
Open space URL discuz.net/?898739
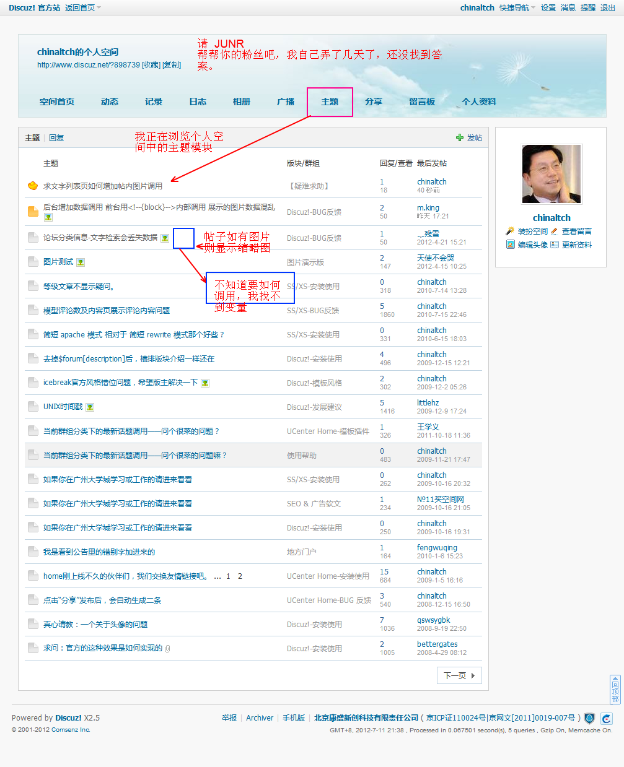[89, 65]
